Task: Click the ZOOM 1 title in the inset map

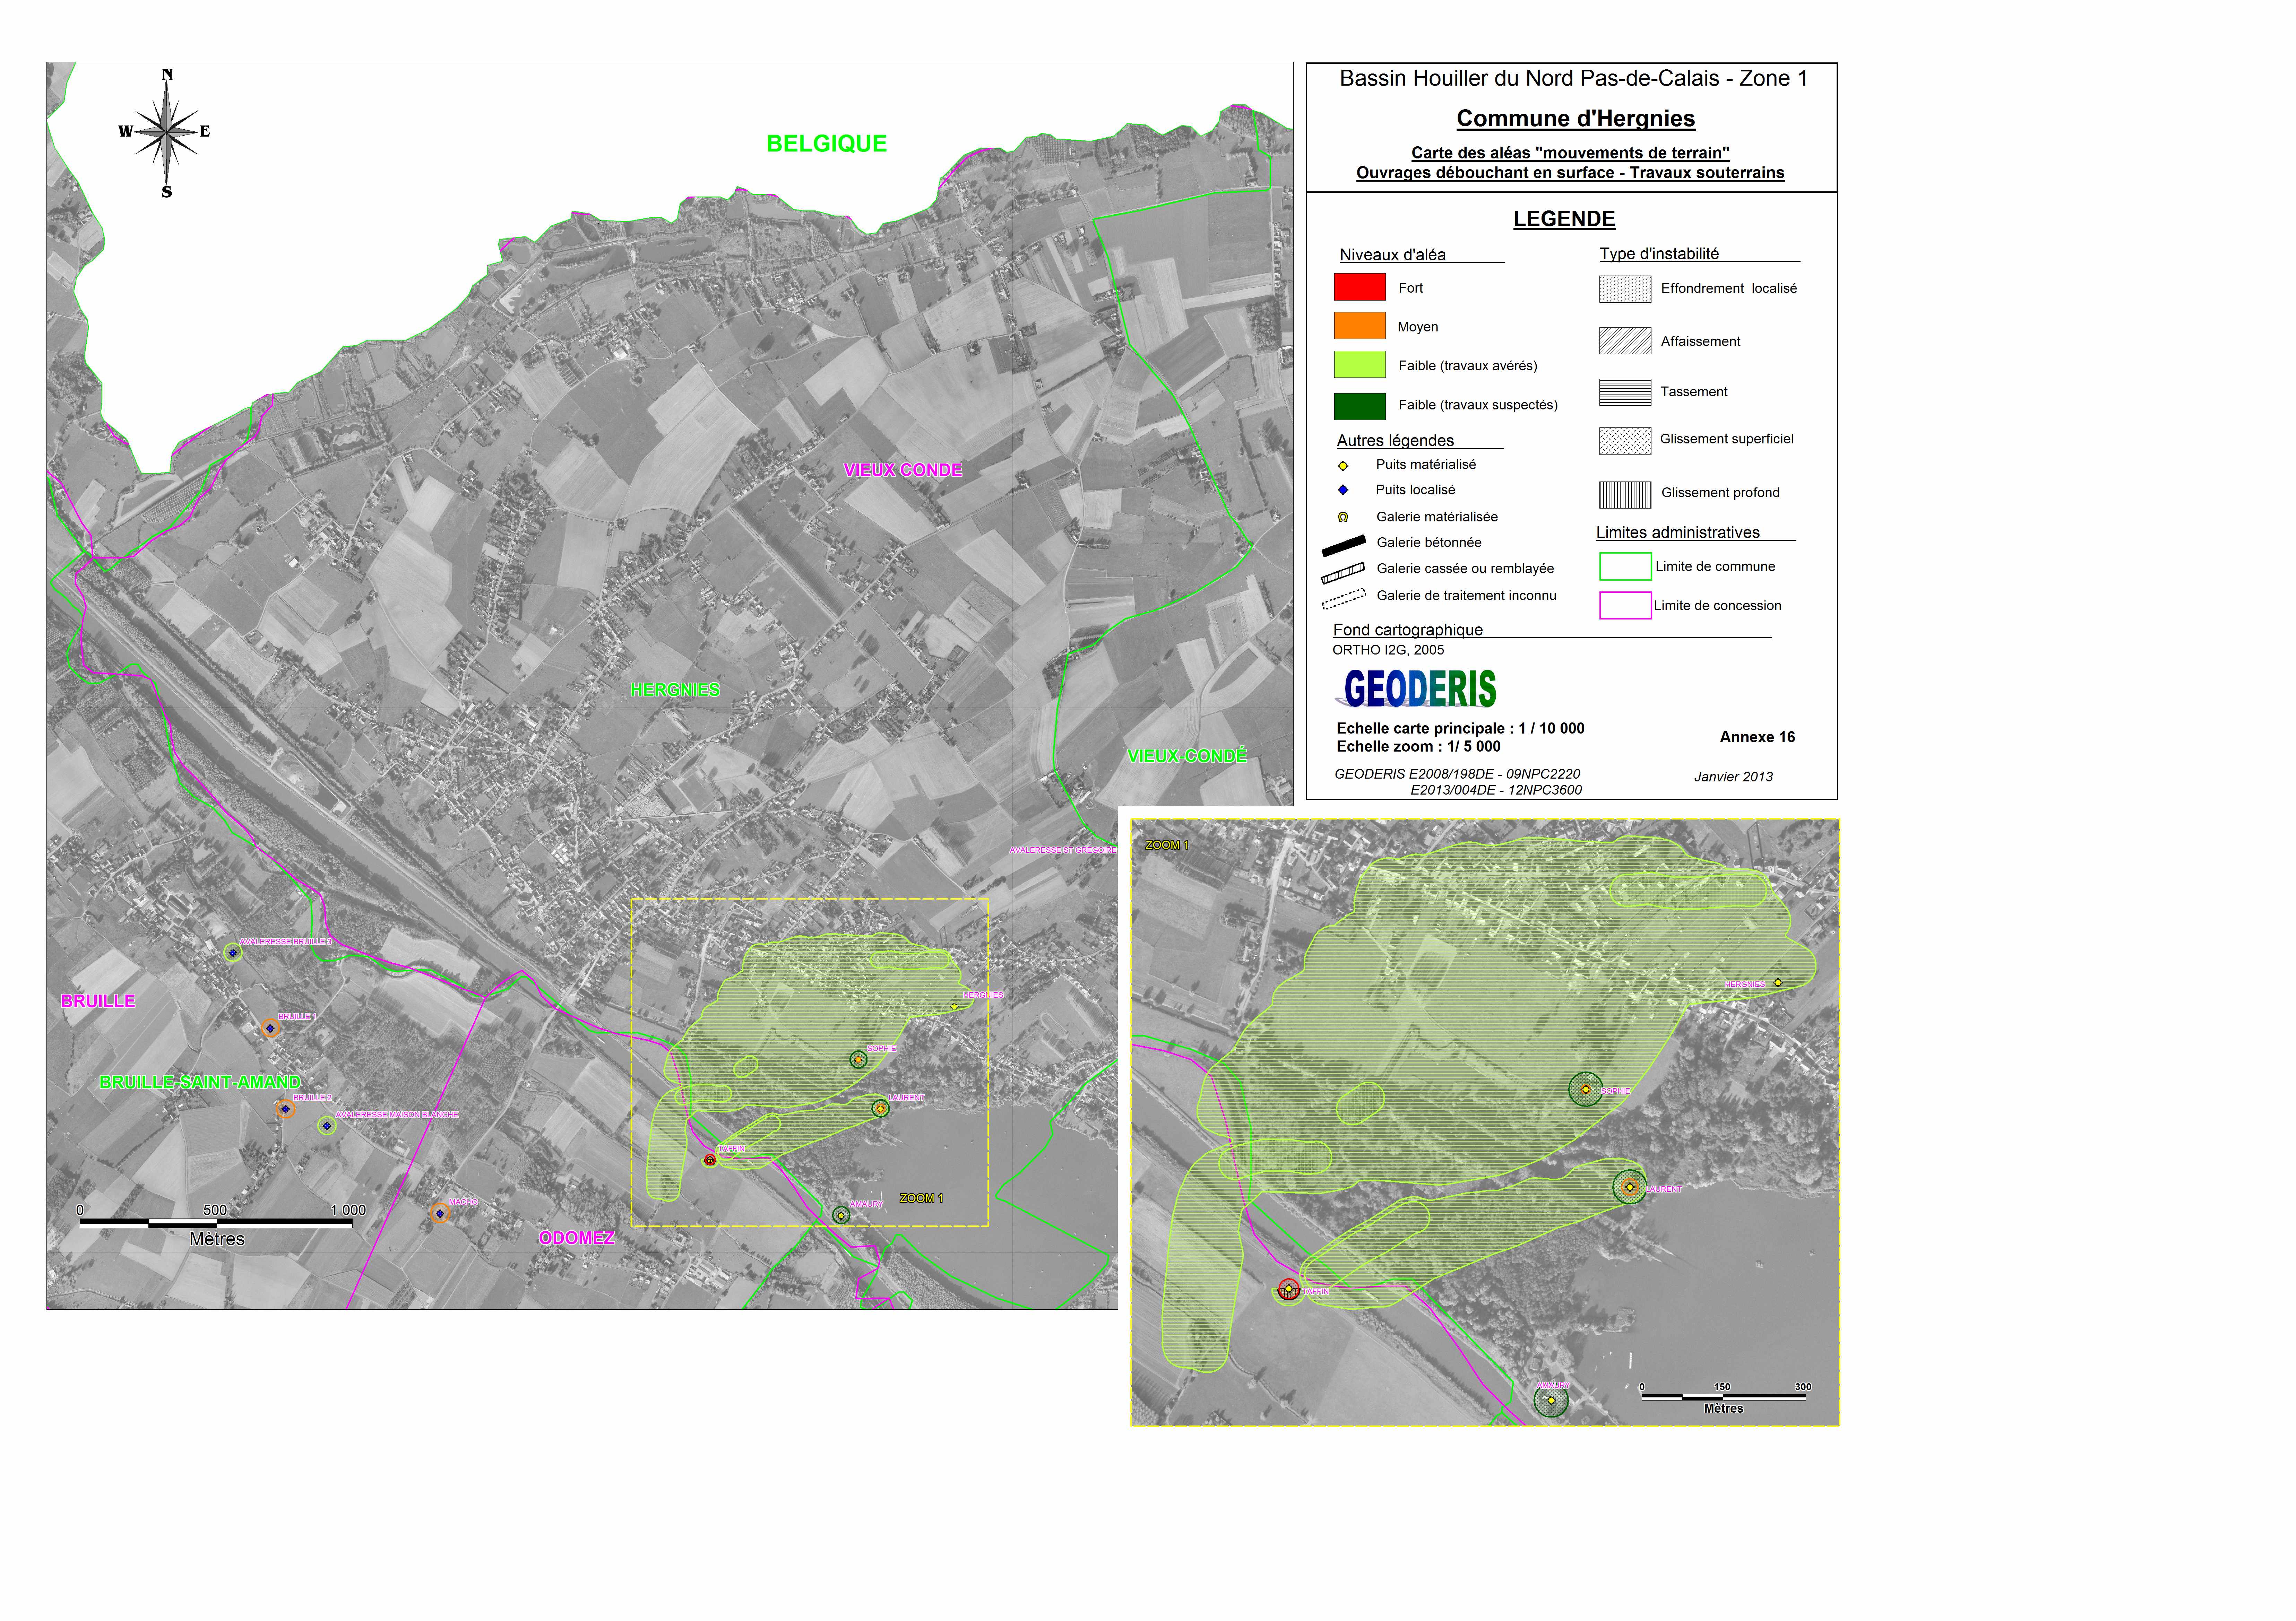Action: tap(1167, 845)
